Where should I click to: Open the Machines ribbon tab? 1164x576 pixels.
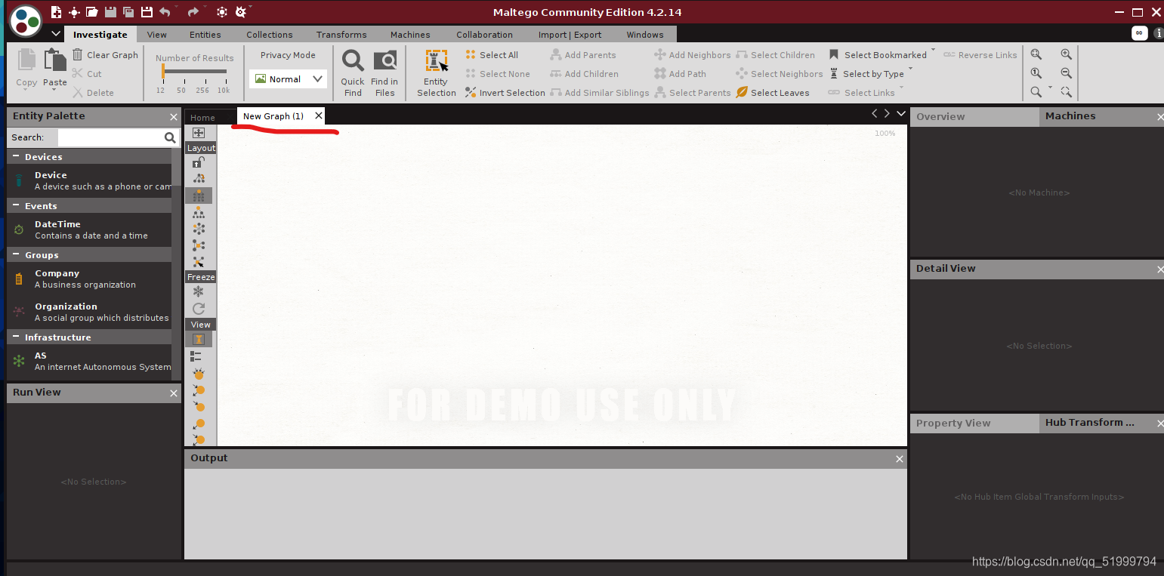(410, 35)
